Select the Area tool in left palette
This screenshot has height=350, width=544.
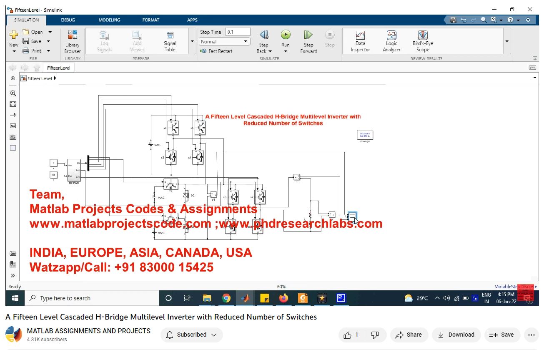point(13,148)
